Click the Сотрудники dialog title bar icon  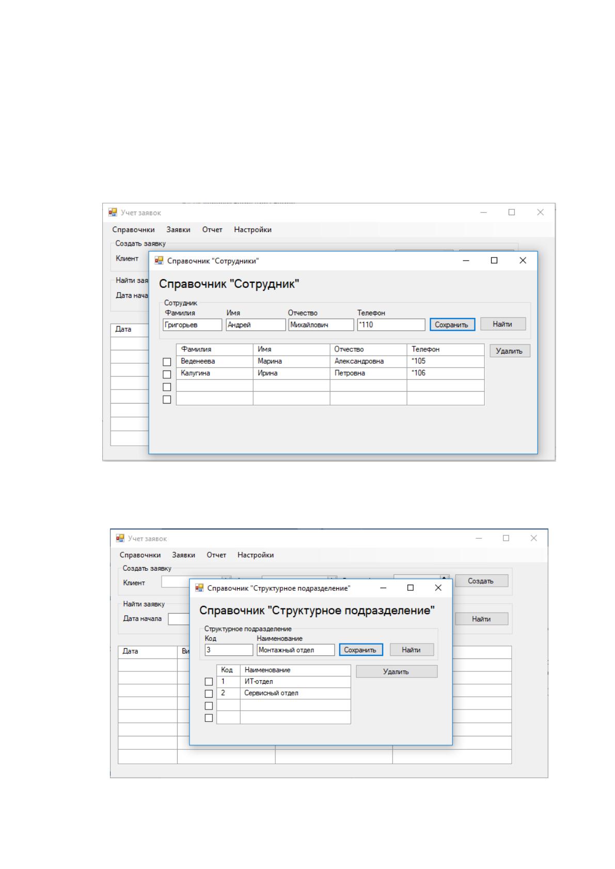[159, 261]
